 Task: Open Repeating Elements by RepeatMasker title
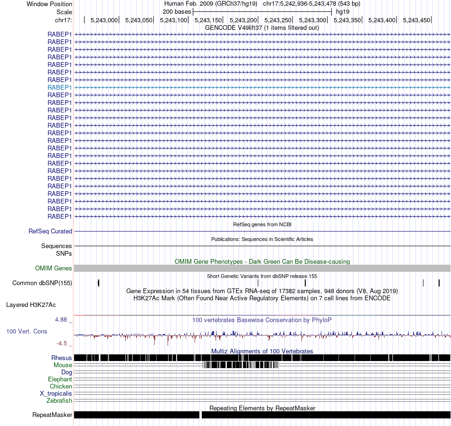click(263, 408)
